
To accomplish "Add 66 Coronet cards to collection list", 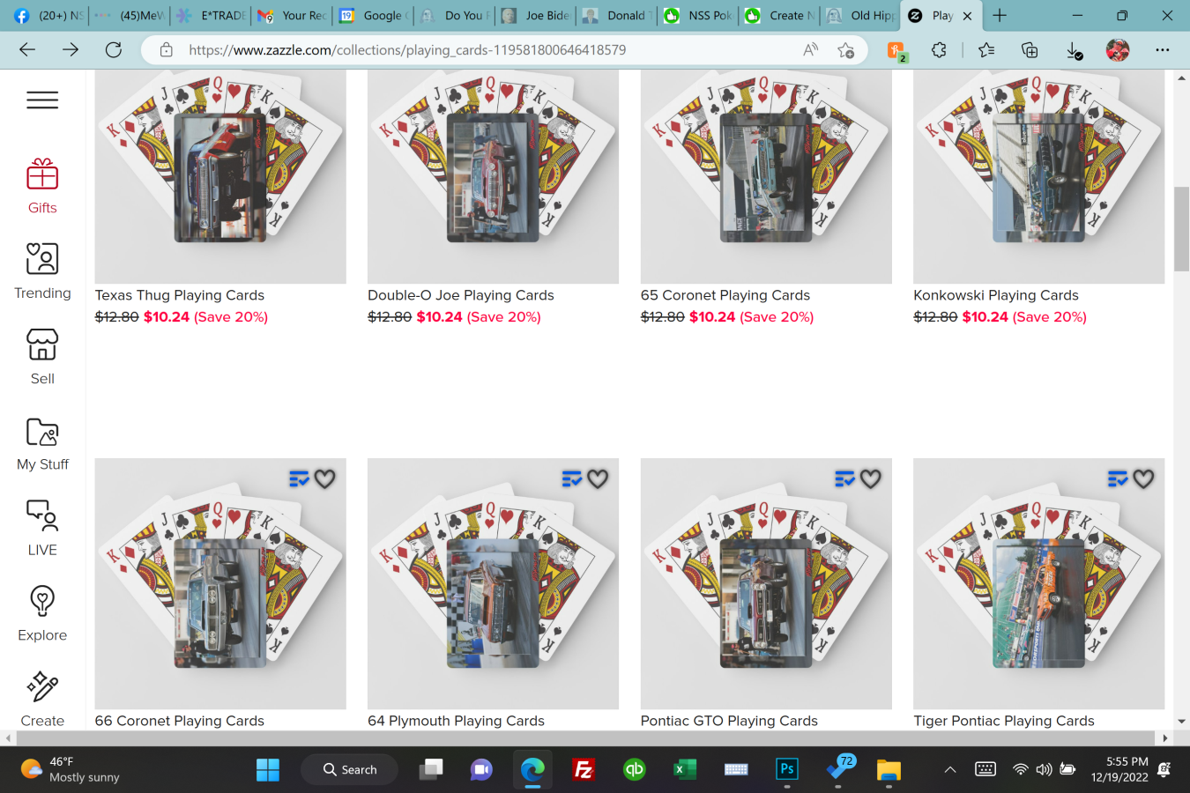I will [299, 478].
